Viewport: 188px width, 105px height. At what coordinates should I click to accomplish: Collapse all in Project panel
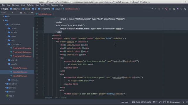pyautogui.click(x=25, y=13)
